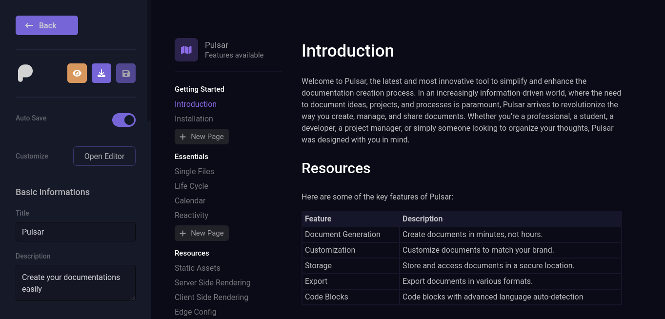665x319 pixels.
Task: Open Server Side Rendering page
Action: 212,282
